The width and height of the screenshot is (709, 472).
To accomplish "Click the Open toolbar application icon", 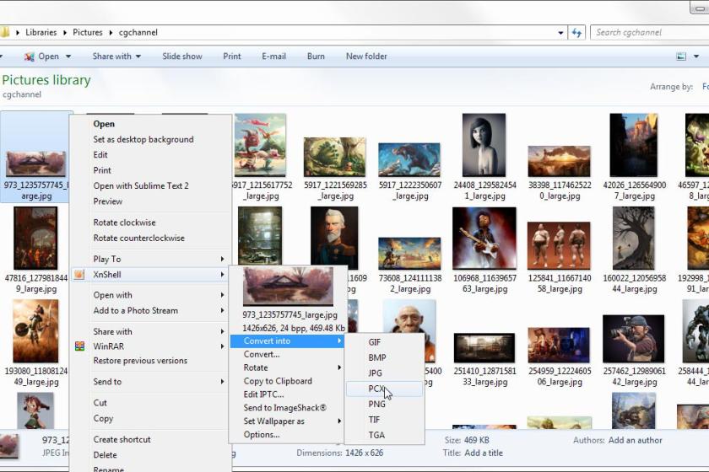I will (x=30, y=56).
